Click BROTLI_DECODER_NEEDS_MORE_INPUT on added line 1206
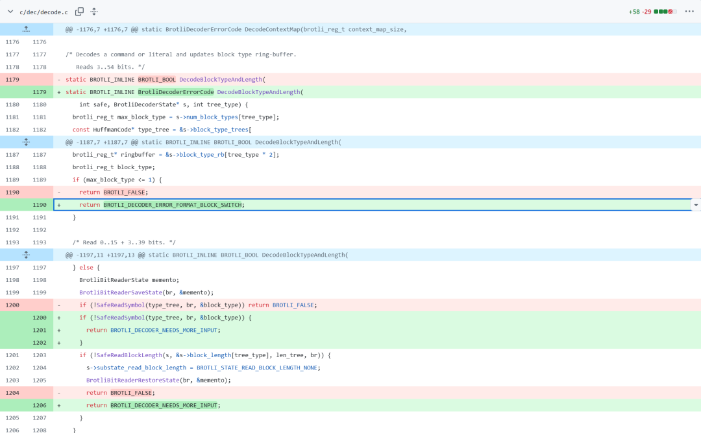This screenshot has width=701, height=433. (x=164, y=405)
